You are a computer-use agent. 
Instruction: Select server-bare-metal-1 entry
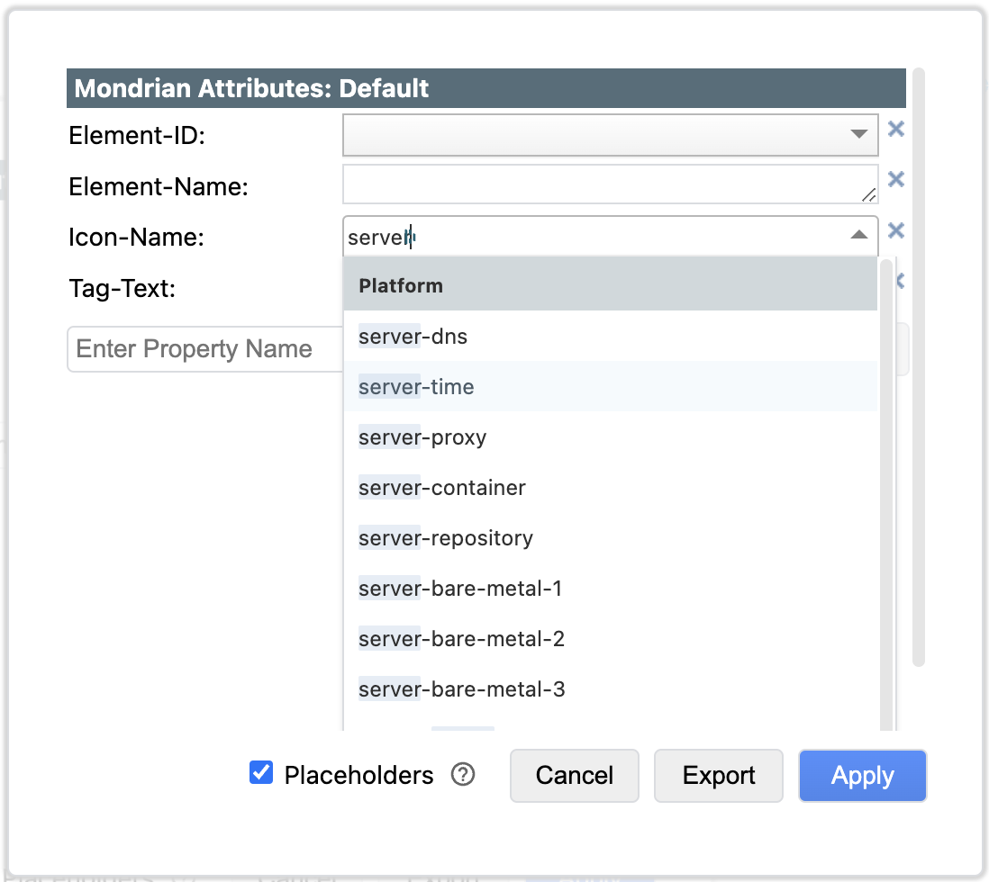tap(460, 589)
